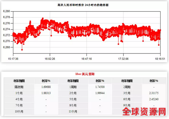Image resolution: width=169 pixels, height=119 pixels.
Task: Click the 6,280 y-axis label
Action: click(x=6, y=11)
